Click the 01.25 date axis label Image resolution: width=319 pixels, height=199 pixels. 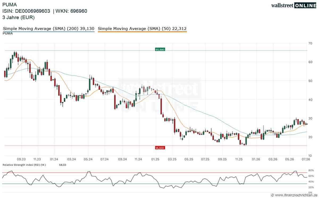click(x=155, y=159)
